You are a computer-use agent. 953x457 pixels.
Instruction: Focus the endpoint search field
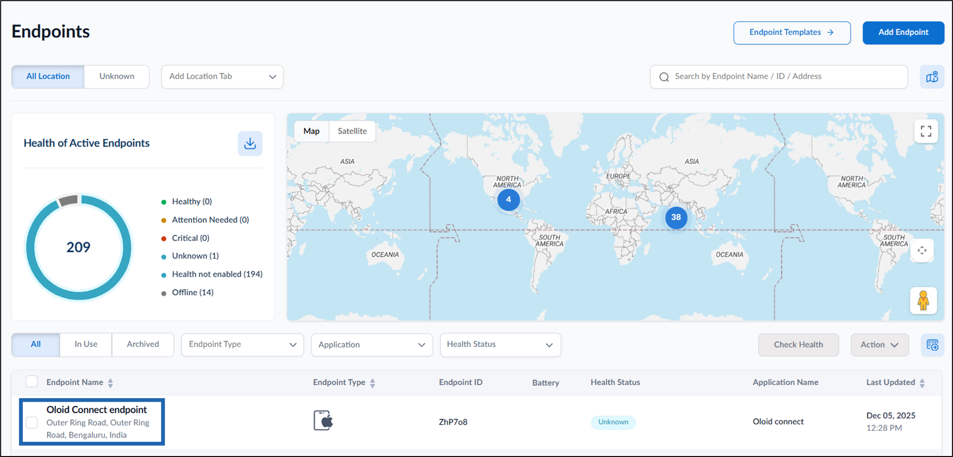[x=778, y=77]
